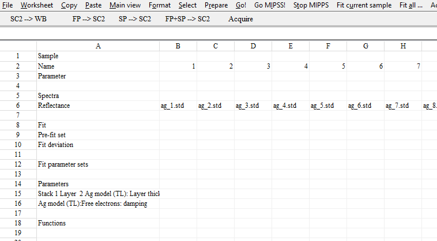Click the ag_5.std cell

tap(328, 106)
